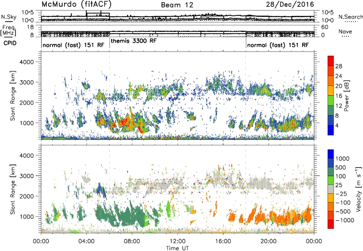
Task: Click the blue bottom of power colorbar
Action: [331, 130]
